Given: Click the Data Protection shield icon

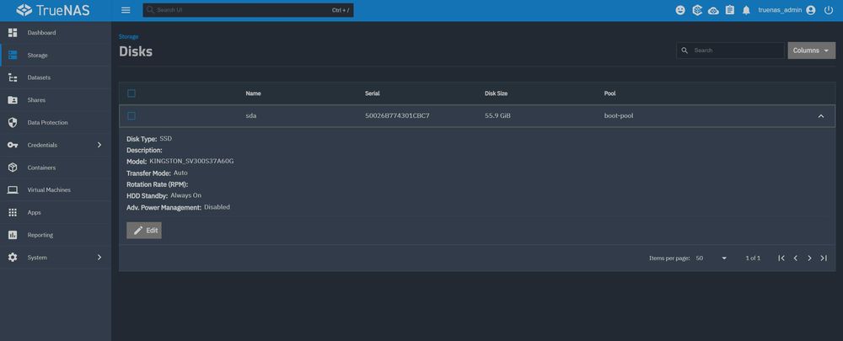Looking at the screenshot, I should 13,123.
